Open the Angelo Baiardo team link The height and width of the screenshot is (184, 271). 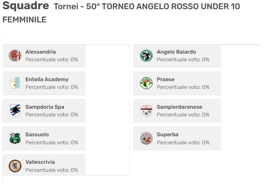click(x=176, y=52)
